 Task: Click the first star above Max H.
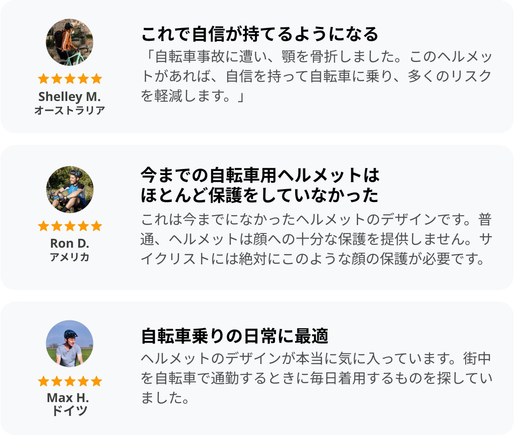[x=43, y=381]
